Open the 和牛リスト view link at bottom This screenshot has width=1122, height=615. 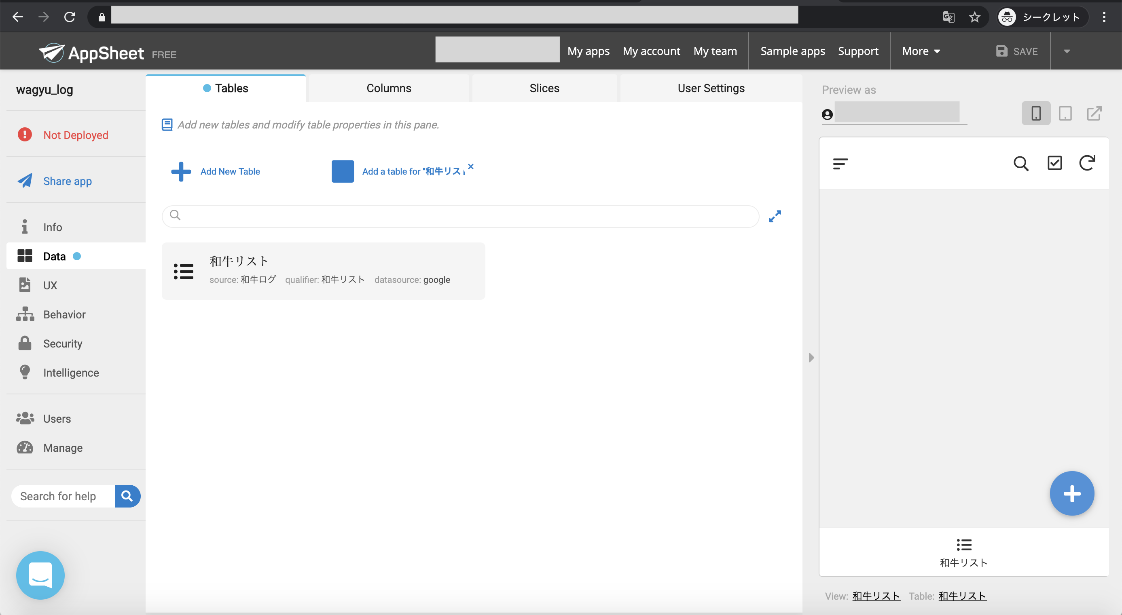click(876, 596)
